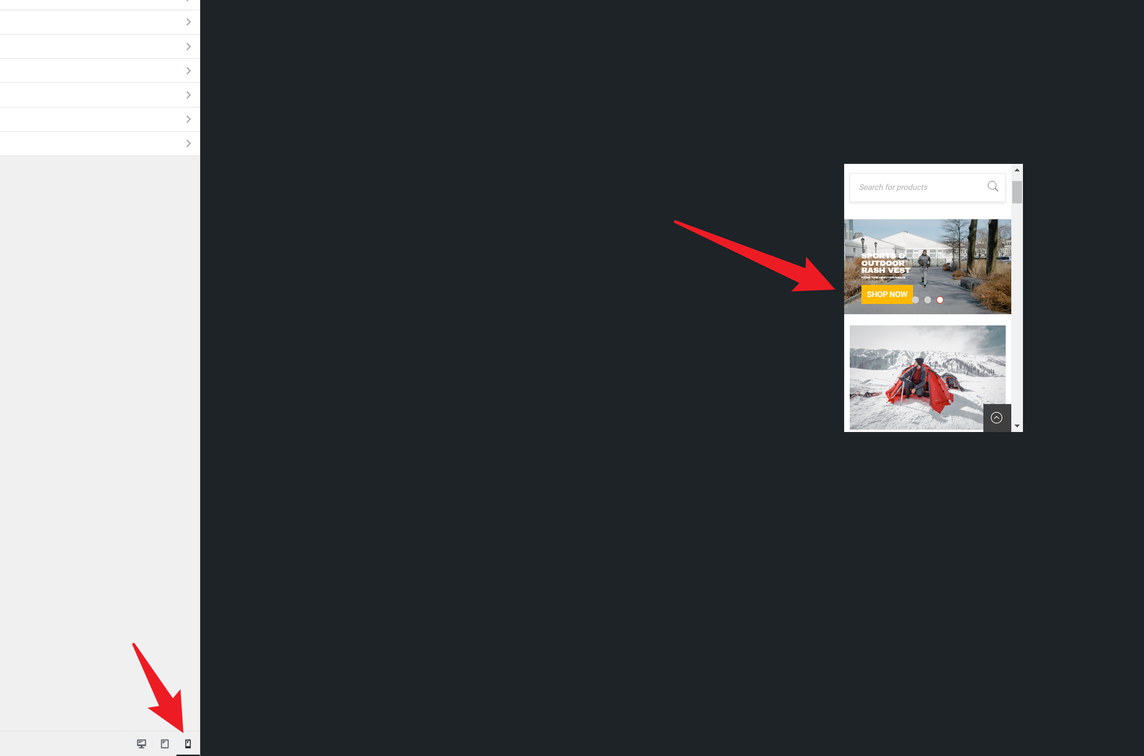
Task: Click the mobile device preview icon
Action: [187, 743]
